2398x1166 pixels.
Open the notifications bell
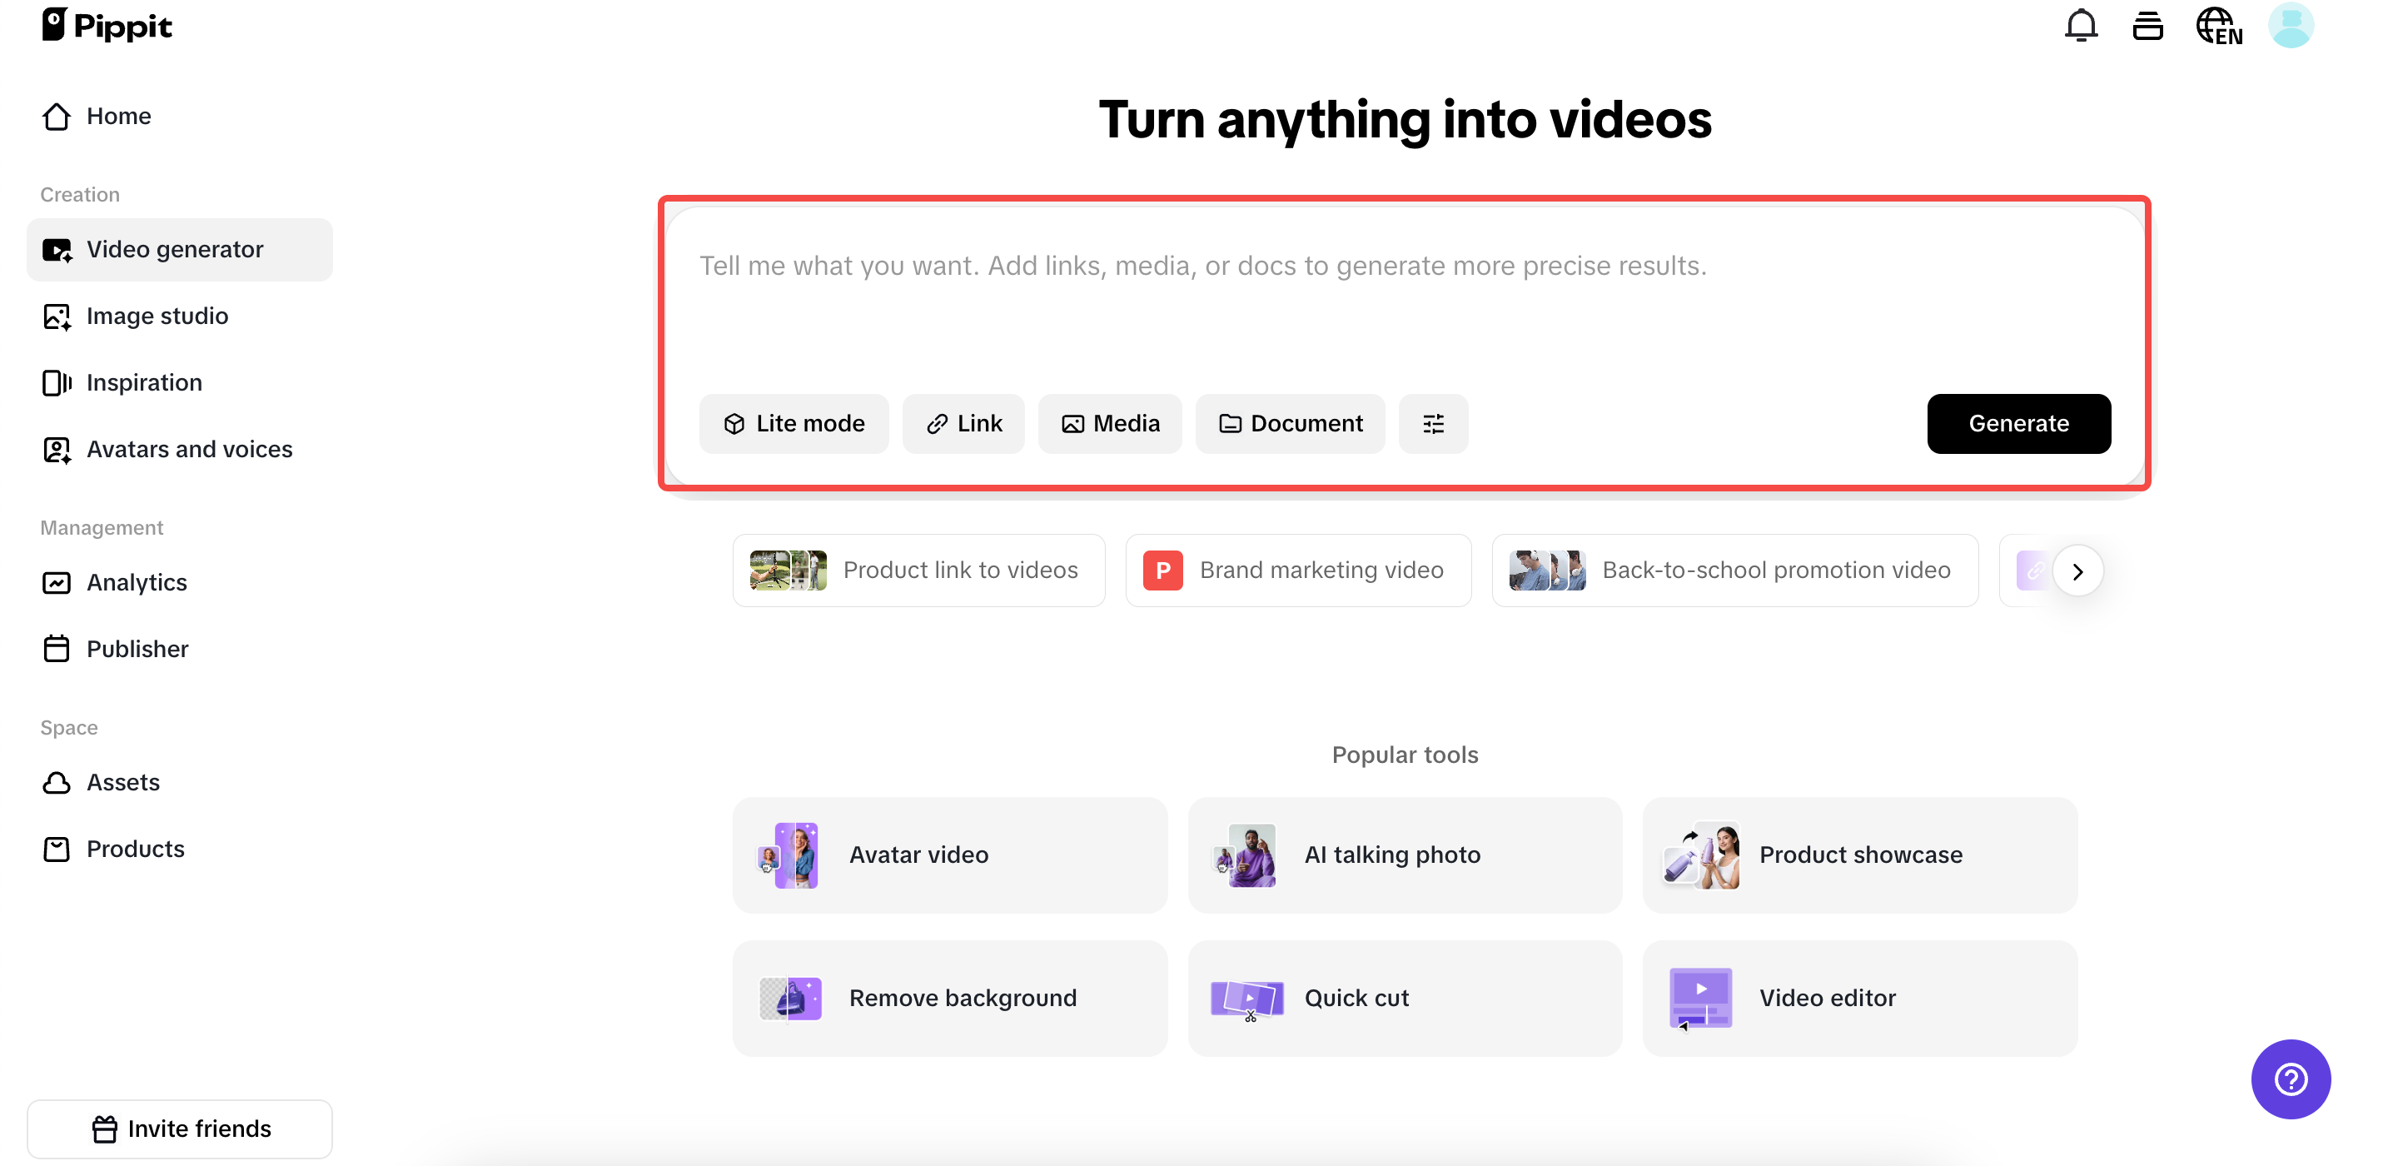pos(2081,25)
